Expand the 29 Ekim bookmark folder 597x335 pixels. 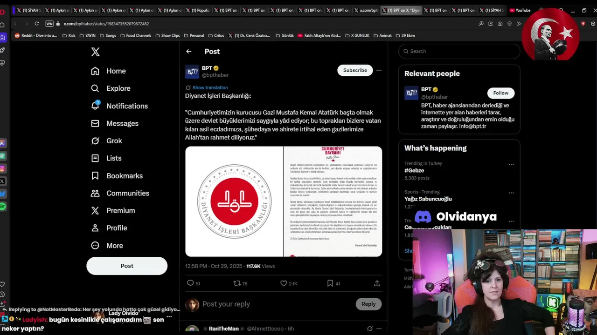click(x=405, y=35)
